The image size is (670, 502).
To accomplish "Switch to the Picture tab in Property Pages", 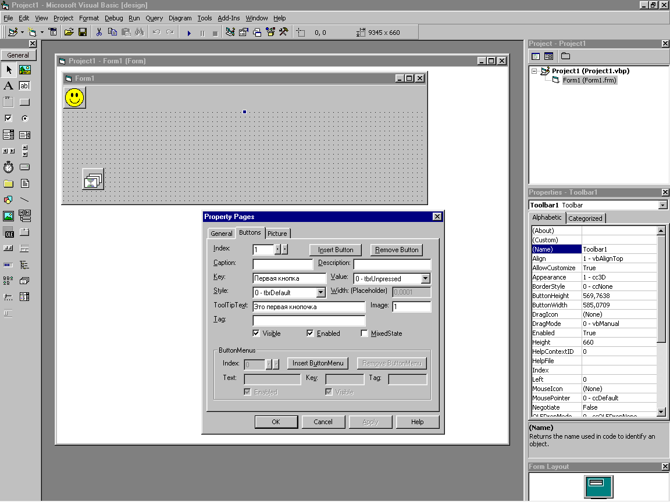I will [277, 234].
